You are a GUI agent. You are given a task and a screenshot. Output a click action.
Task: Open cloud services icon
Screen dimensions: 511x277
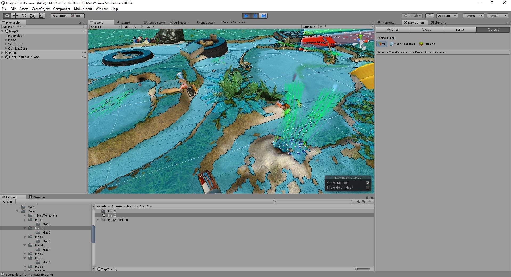point(429,16)
